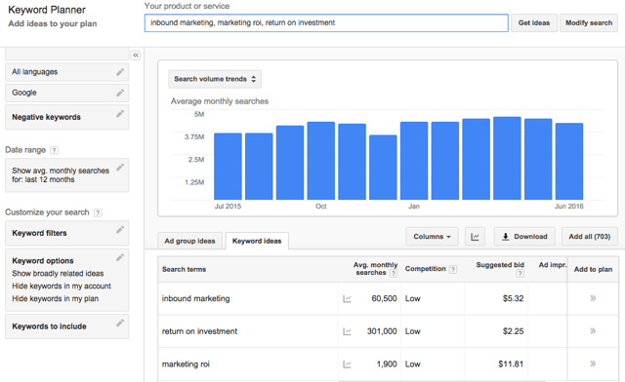Screen dimensions: 625x382
Task: Show trend chart icon for marketing roi
Action: [348, 364]
